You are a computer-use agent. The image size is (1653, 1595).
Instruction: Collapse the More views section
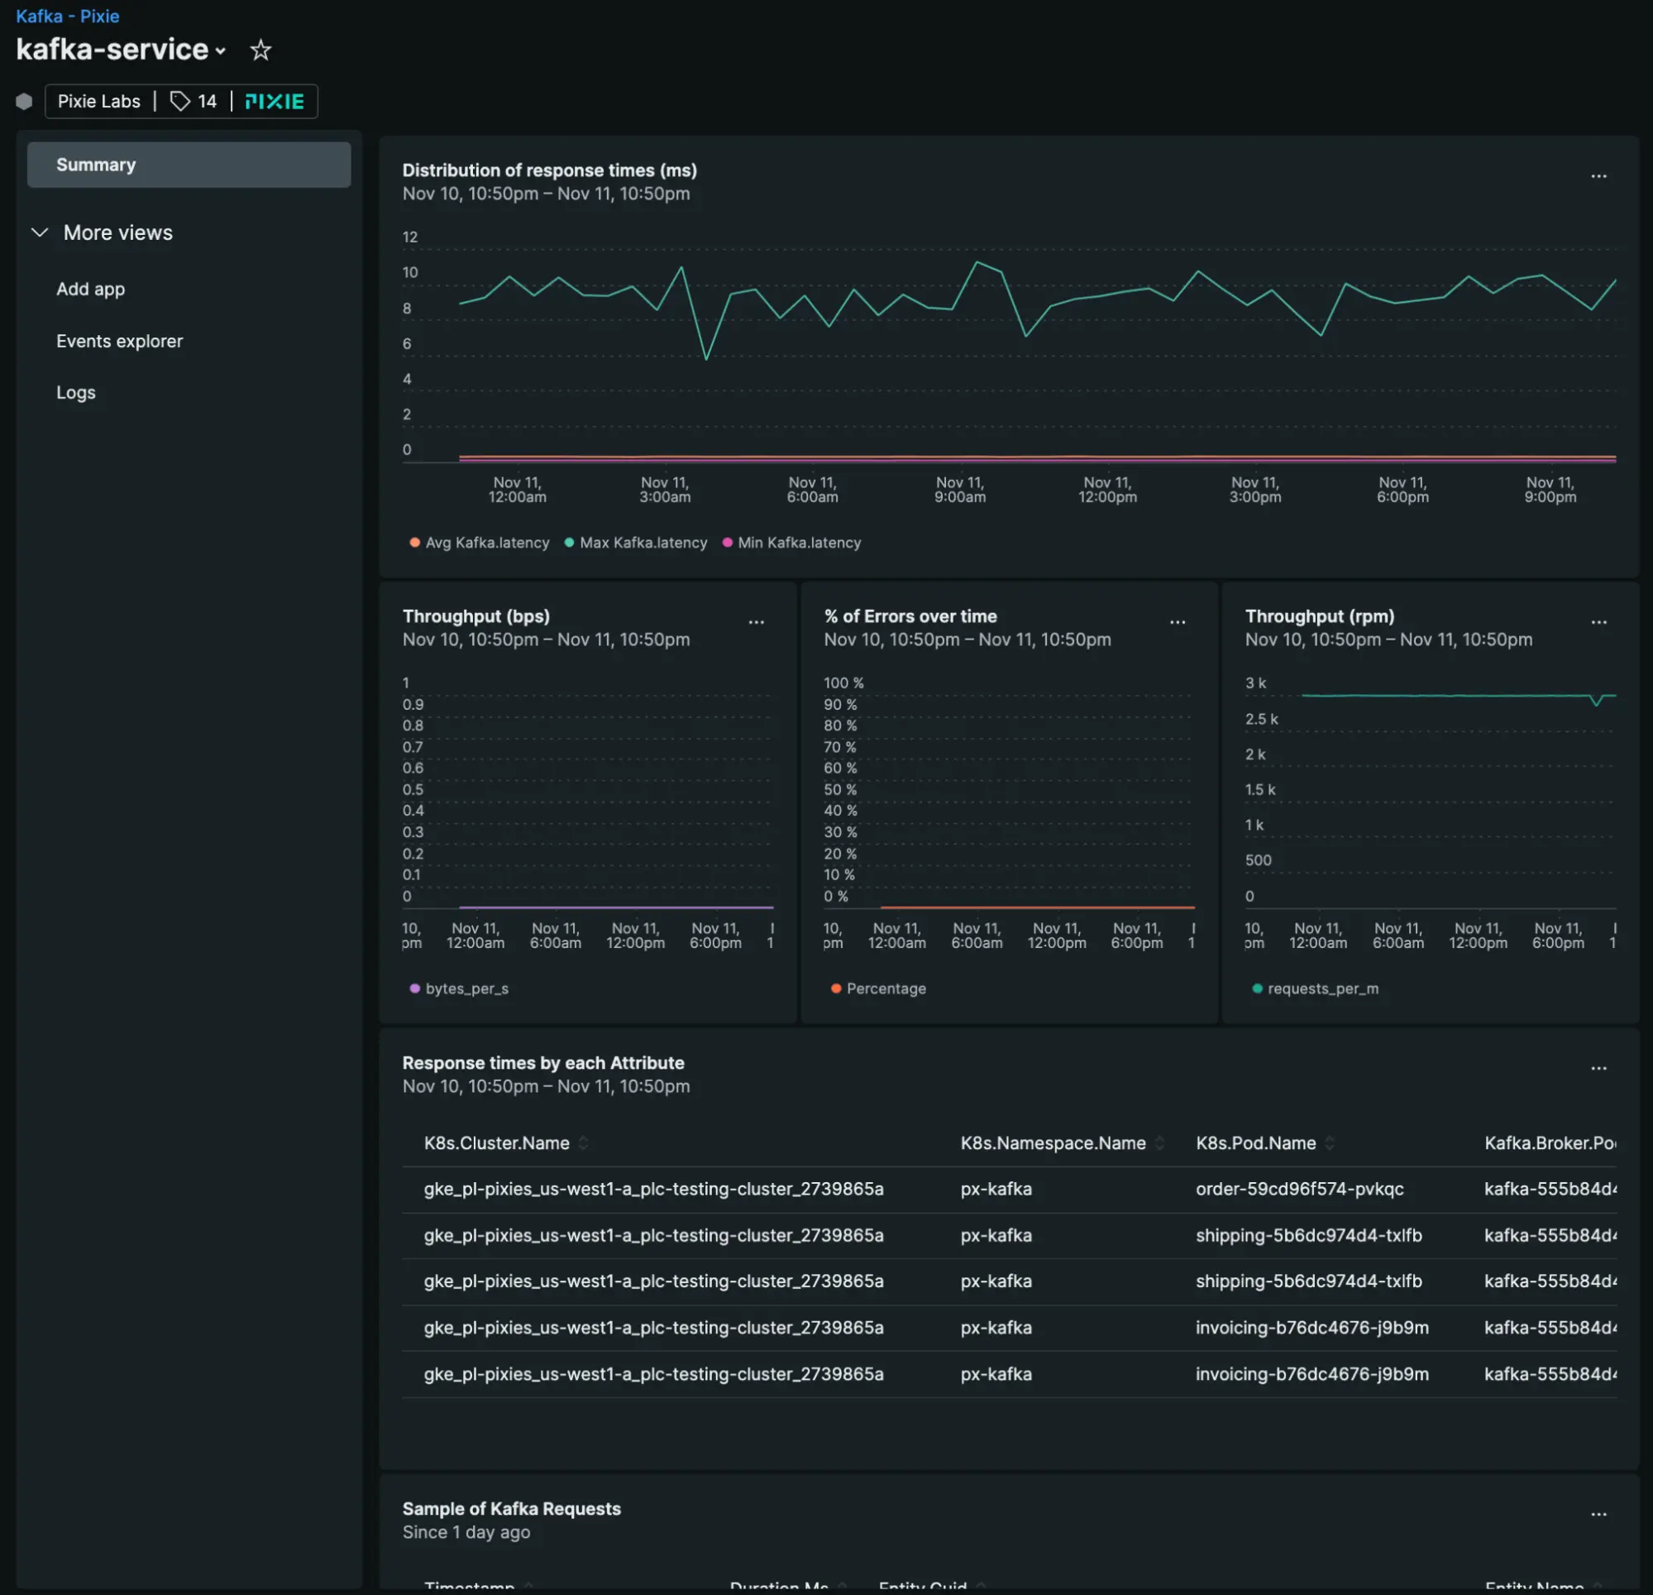coord(40,232)
